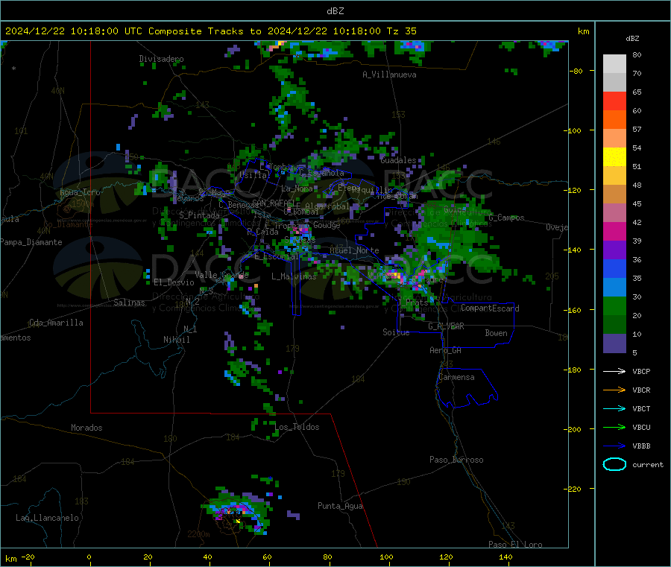
Task: Click the cyan 'current' ellipse legend icon
Action: 614,464
